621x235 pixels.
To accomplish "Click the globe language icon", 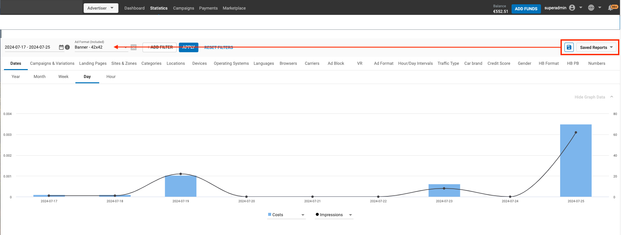I will (591, 8).
